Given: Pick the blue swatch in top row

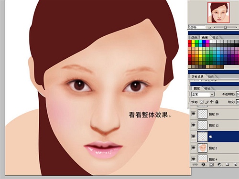Looking at the screenshot, I should [204, 42].
